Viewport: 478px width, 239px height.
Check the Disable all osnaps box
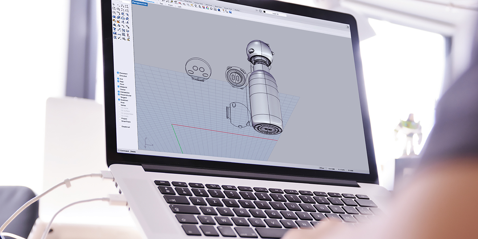tap(120, 126)
